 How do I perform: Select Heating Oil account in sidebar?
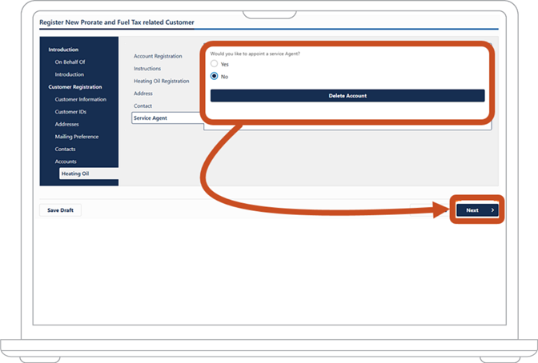(x=89, y=174)
